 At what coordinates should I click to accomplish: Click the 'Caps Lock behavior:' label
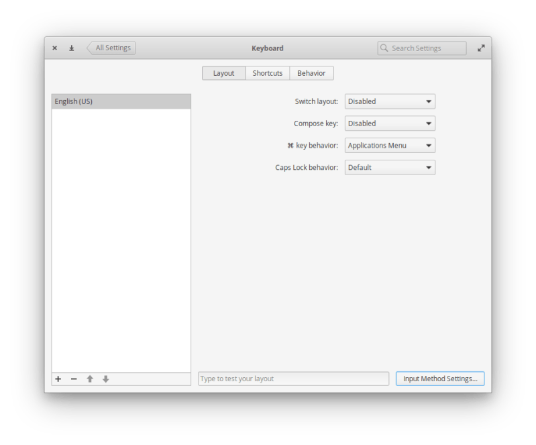pyautogui.click(x=307, y=167)
